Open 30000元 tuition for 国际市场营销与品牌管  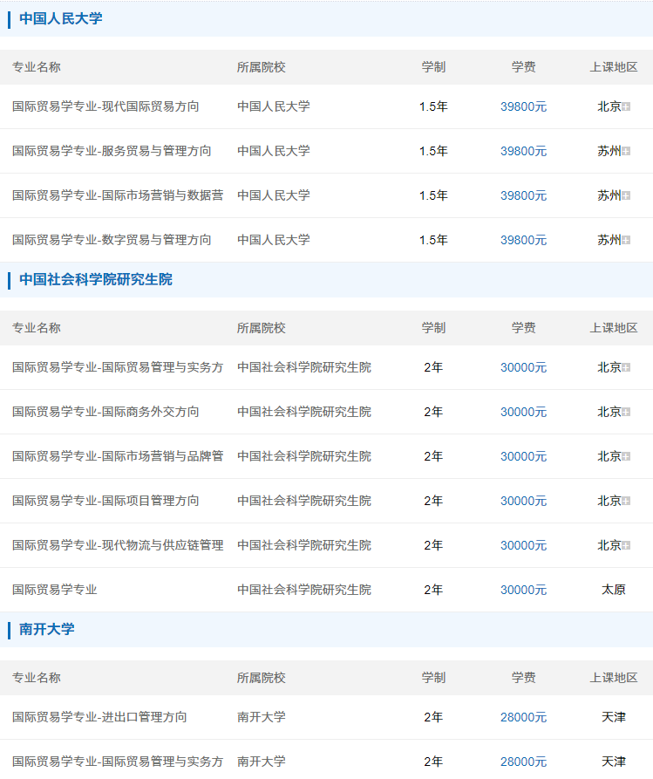pyautogui.click(x=523, y=456)
